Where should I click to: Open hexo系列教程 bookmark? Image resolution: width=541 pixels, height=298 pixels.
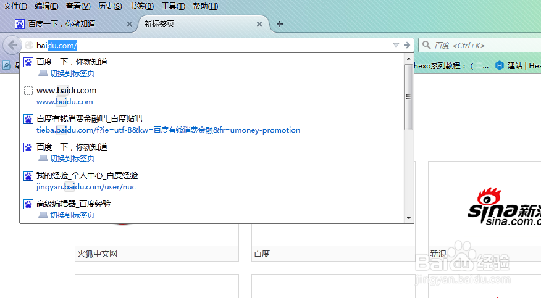click(x=451, y=65)
